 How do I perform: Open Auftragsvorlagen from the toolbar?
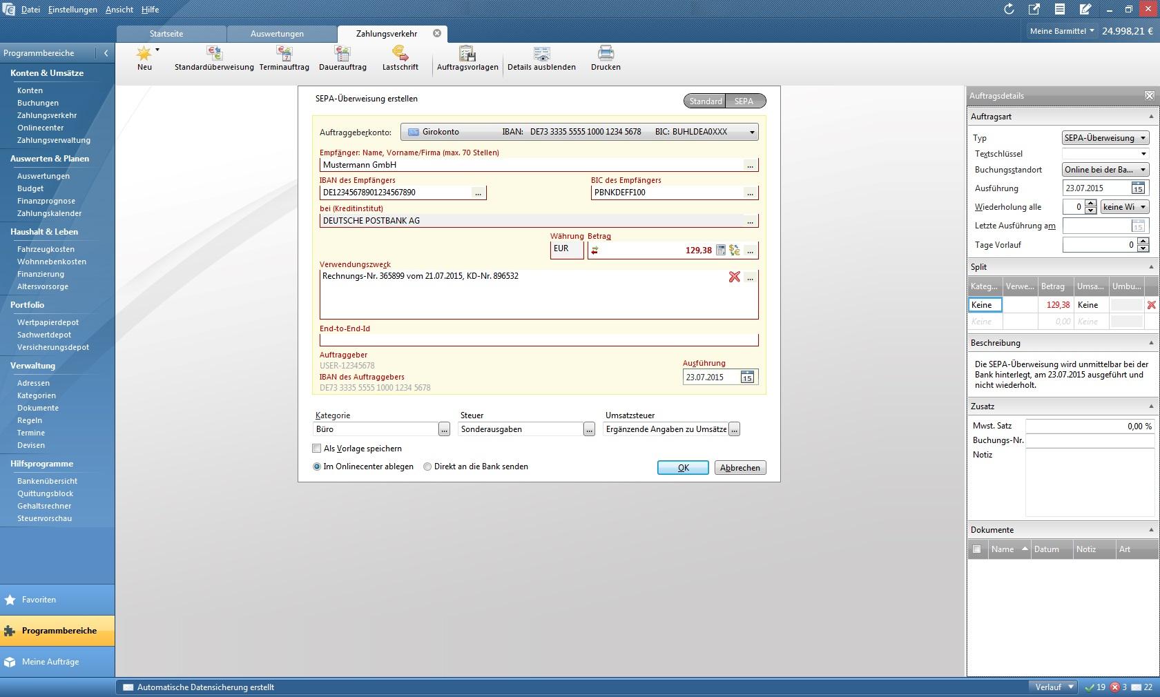(x=467, y=54)
